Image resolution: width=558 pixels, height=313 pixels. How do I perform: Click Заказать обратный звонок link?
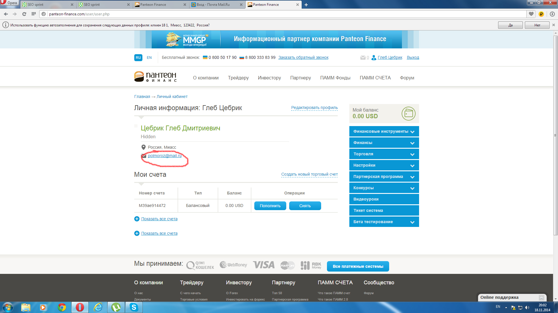tap(303, 57)
